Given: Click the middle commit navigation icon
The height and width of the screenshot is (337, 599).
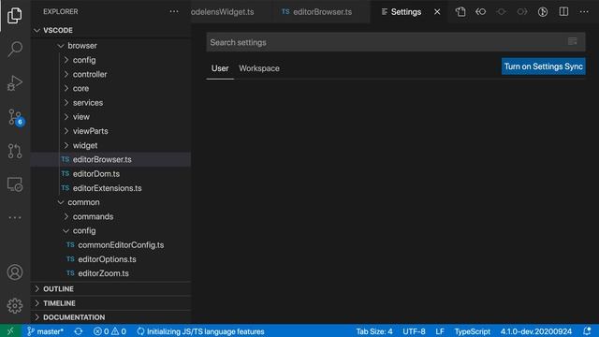Looking at the screenshot, I should click(x=502, y=12).
